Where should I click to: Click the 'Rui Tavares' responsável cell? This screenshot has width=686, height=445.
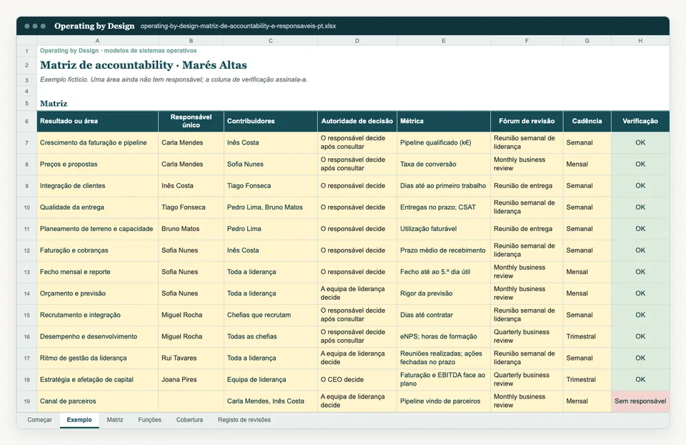click(192, 358)
